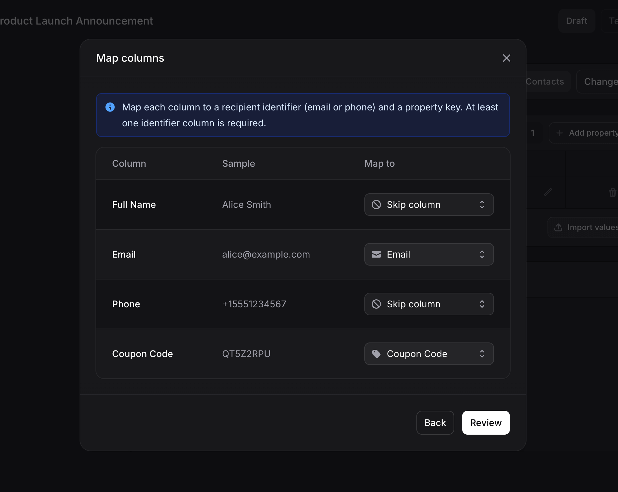
Task: Click upload icon beside Import values
Action: click(x=558, y=227)
